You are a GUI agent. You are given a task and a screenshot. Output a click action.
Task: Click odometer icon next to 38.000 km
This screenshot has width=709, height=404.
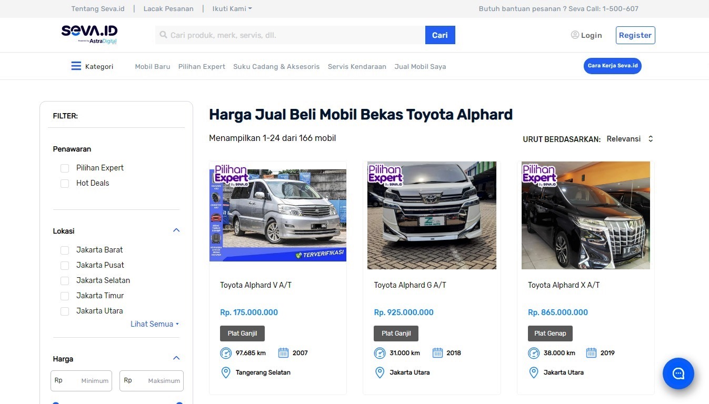click(534, 353)
